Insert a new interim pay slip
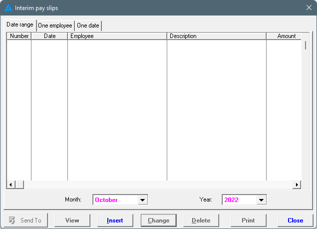This screenshot has height=229, width=317. [115, 220]
